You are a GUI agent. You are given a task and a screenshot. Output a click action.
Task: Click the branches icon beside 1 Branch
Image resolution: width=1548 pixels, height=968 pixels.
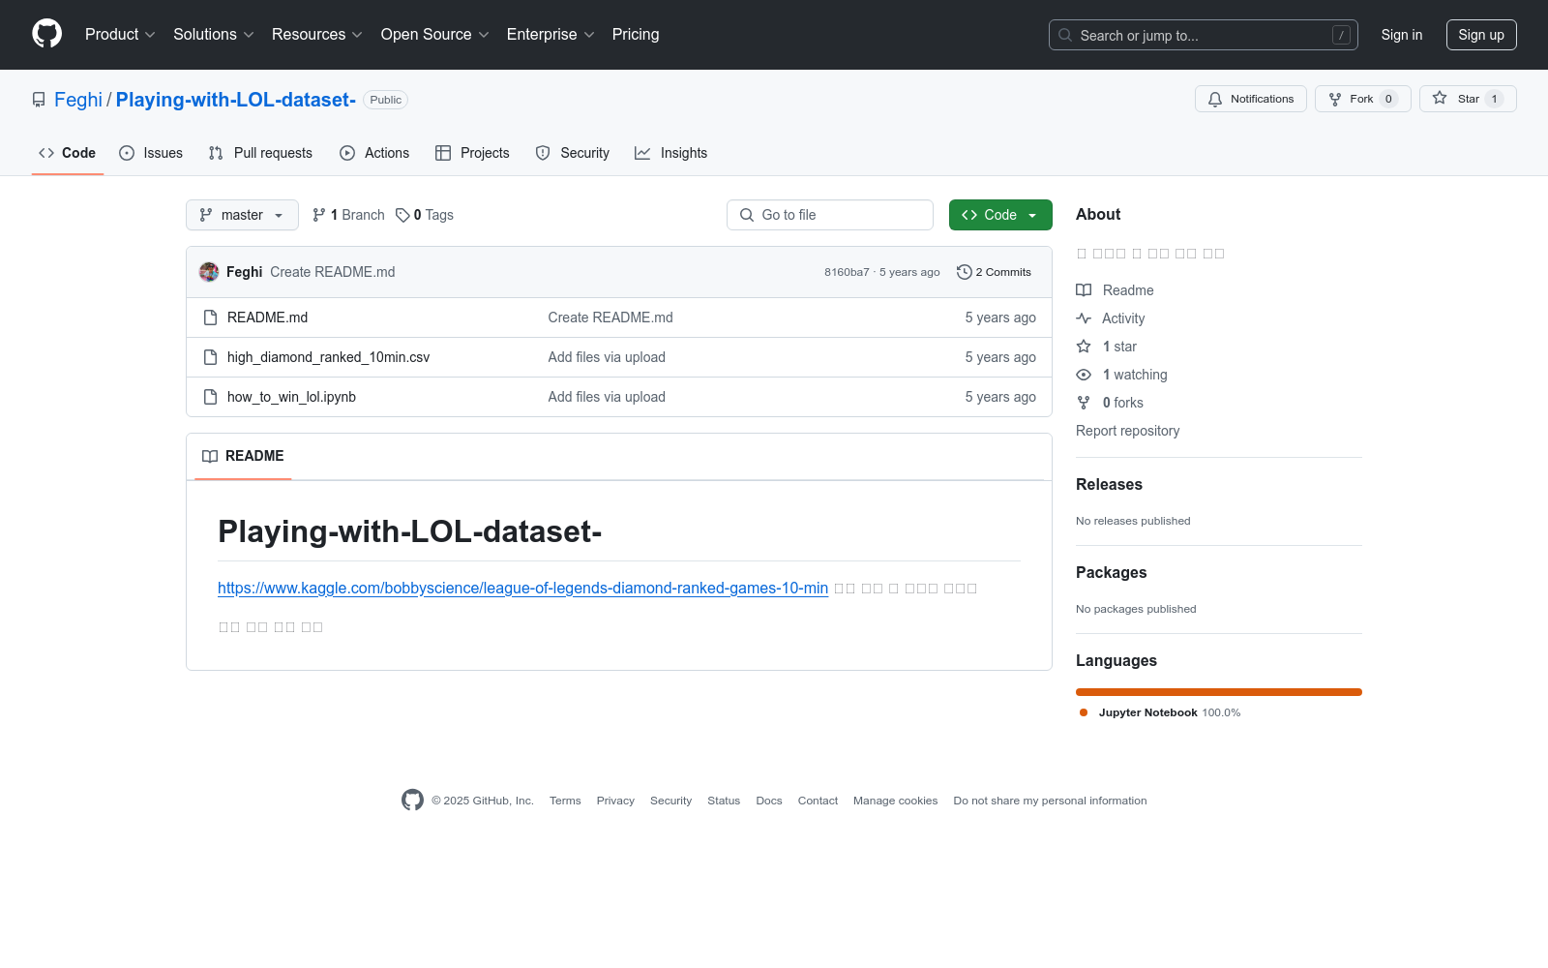[319, 215]
